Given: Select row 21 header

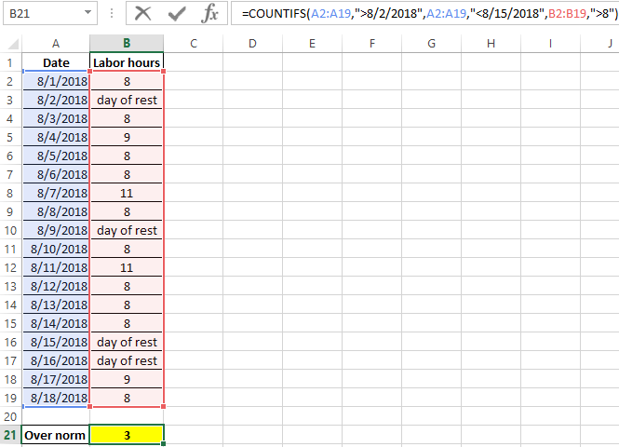Looking at the screenshot, I should (10, 435).
